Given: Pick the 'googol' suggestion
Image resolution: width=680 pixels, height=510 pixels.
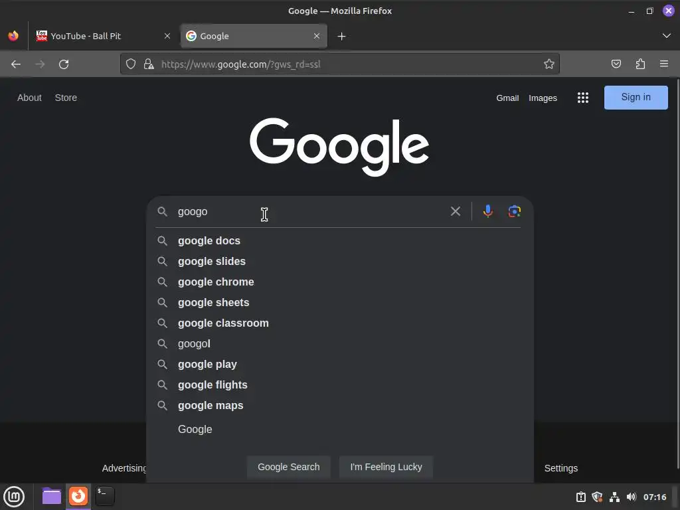Looking at the screenshot, I should tap(339, 343).
